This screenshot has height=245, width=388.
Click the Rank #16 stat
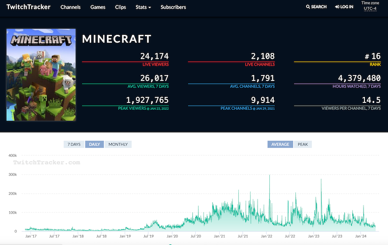(x=372, y=57)
